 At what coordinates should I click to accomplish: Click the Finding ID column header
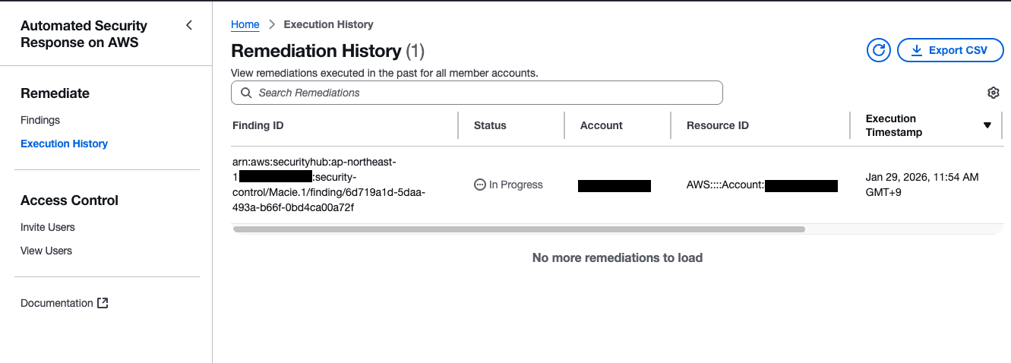click(x=258, y=125)
